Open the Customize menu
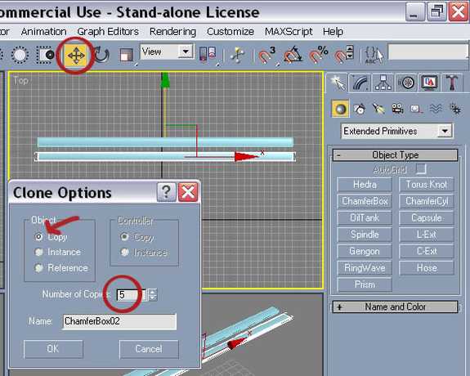 [231, 32]
